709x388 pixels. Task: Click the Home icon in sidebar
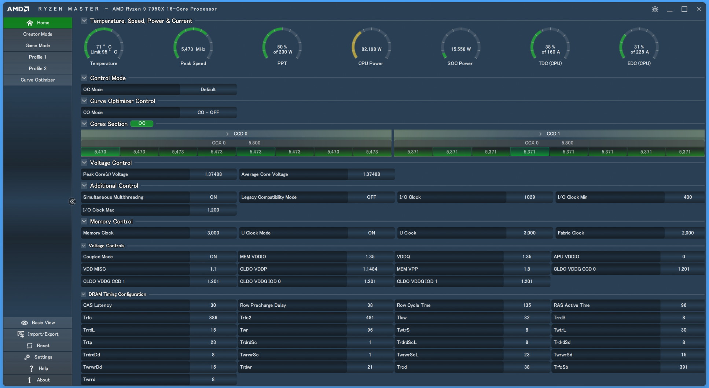(30, 23)
